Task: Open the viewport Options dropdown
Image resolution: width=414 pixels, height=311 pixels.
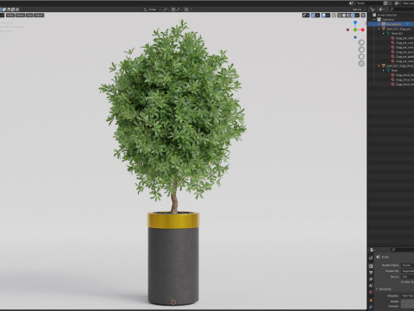Action: [x=358, y=10]
